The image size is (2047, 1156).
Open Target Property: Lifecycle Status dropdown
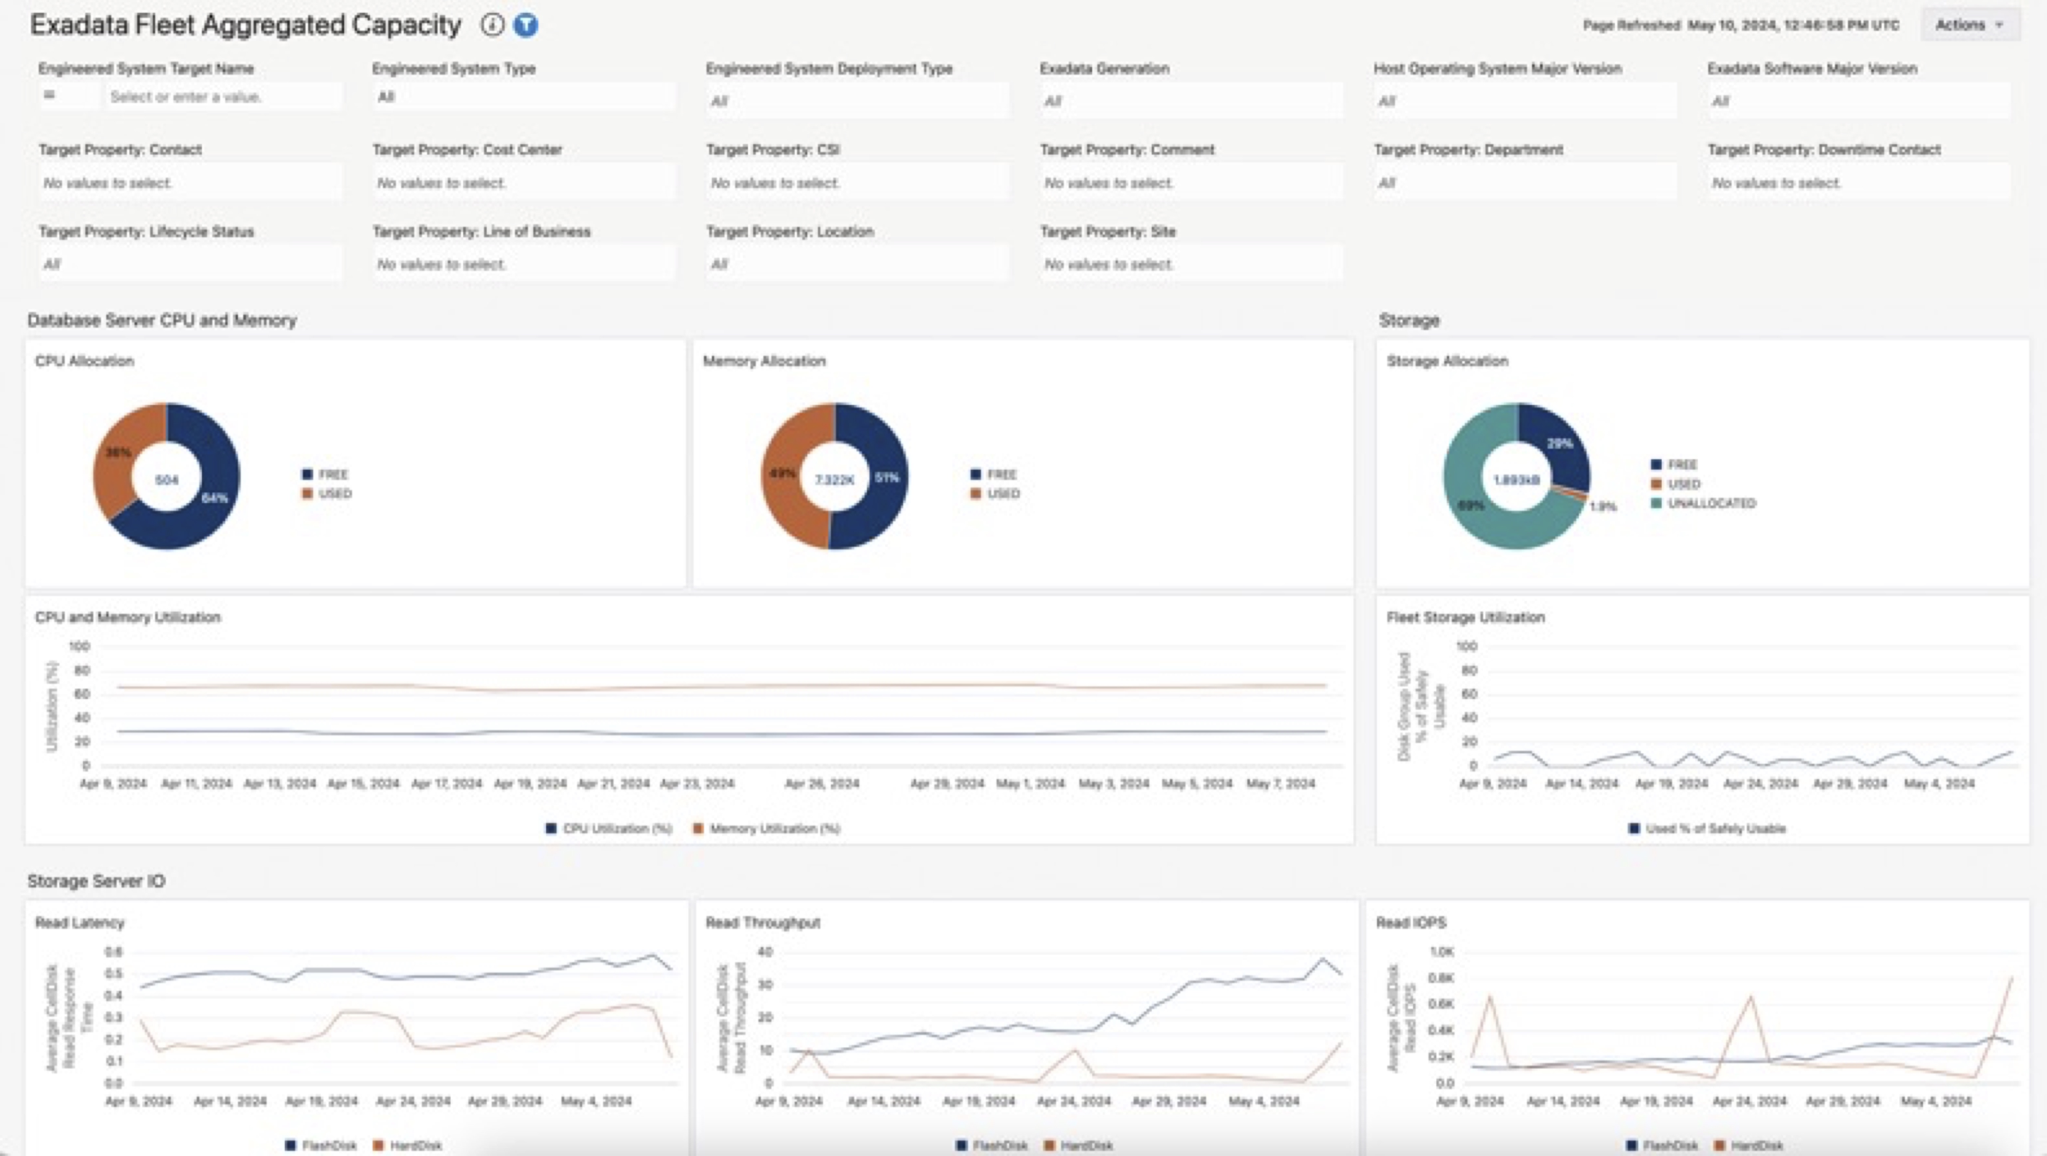pos(189,264)
